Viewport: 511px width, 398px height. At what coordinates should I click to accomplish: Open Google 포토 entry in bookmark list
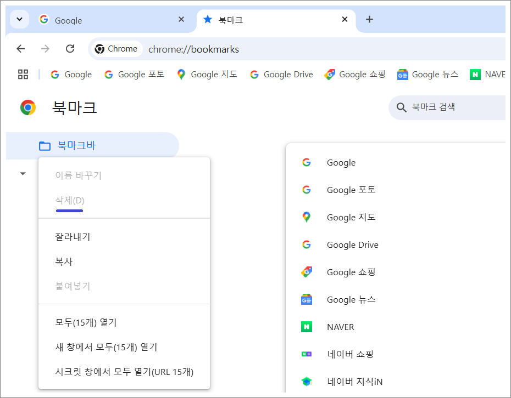tap(396, 190)
